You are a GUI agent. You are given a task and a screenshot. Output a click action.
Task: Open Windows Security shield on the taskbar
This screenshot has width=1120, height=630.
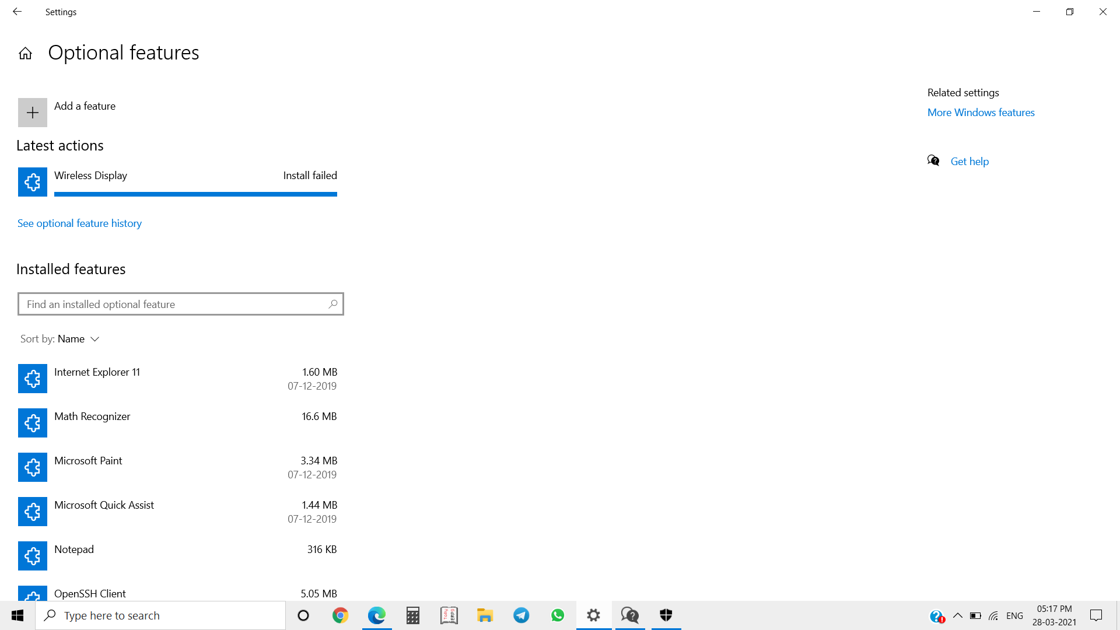pyautogui.click(x=666, y=615)
